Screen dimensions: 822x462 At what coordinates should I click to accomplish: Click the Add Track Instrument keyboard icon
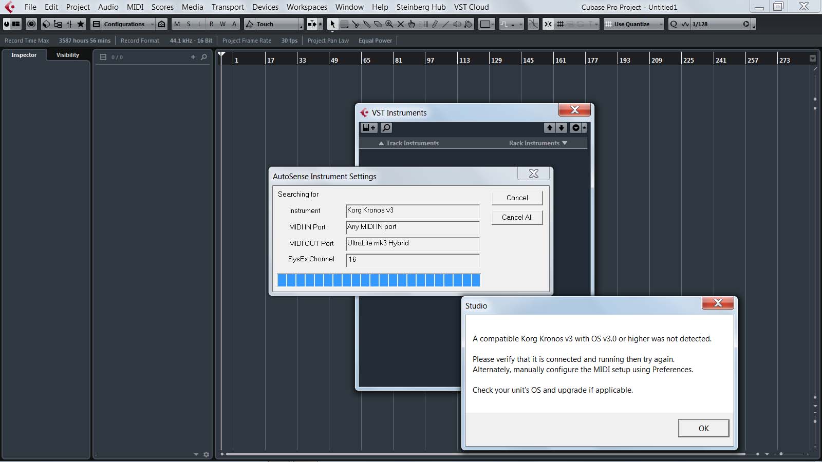click(369, 128)
